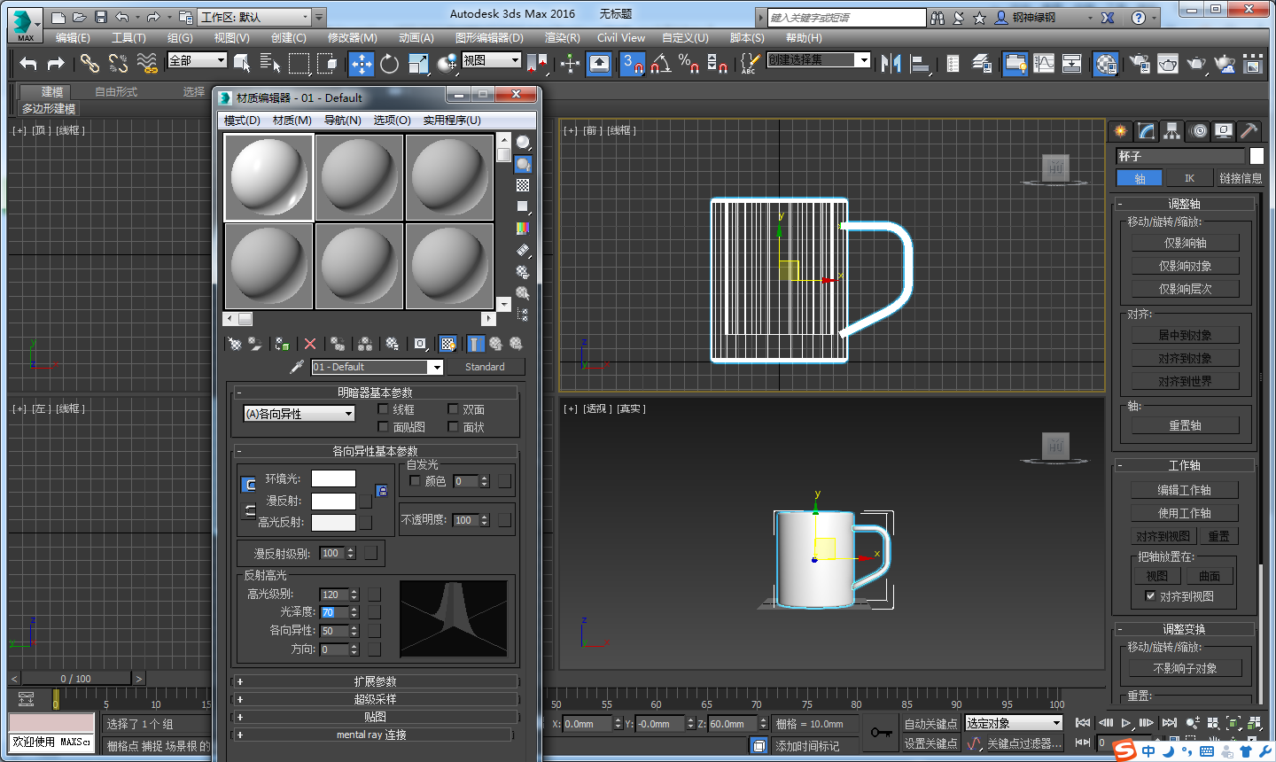Open Render Setup teapot icon
This screenshot has height=762, width=1276.
click(1140, 63)
